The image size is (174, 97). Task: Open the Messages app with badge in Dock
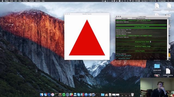point(45,95)
